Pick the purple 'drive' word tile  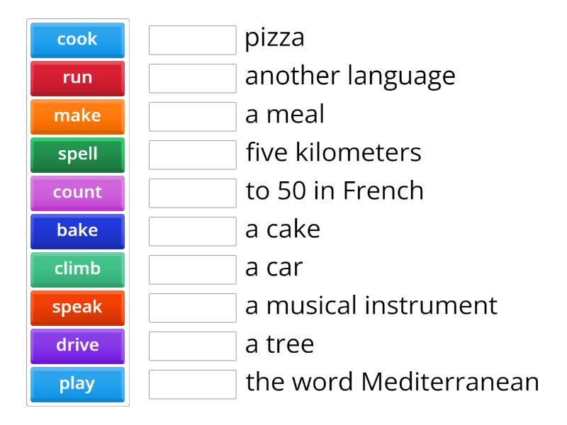[77, 346]
